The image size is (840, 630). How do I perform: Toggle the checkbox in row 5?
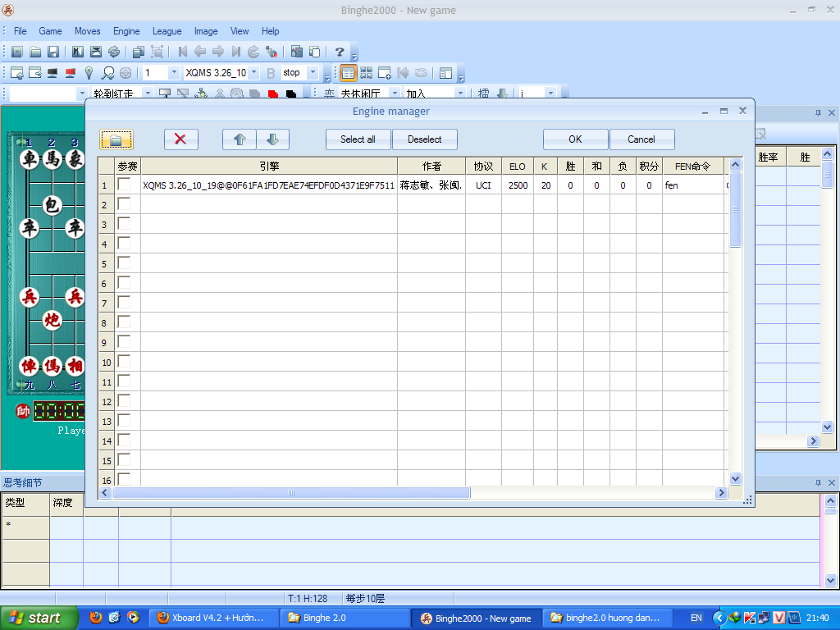tap(125, 263)
